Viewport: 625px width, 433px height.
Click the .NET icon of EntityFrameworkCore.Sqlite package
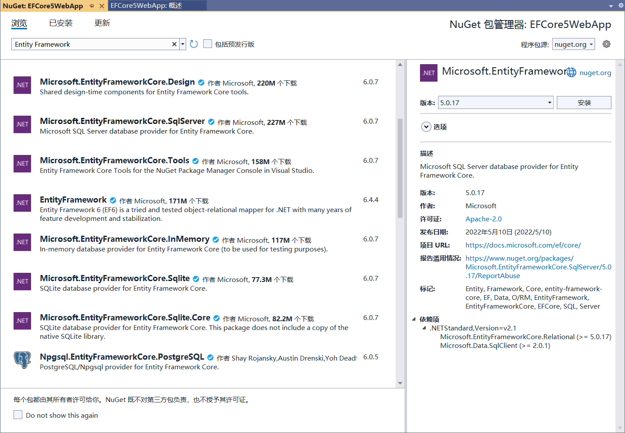click(x=22, y=282)
